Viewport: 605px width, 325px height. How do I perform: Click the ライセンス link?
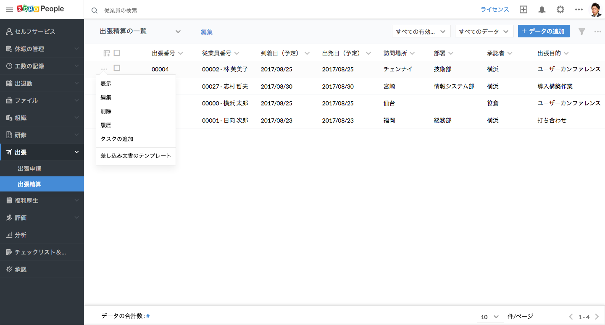pos(495,10)
